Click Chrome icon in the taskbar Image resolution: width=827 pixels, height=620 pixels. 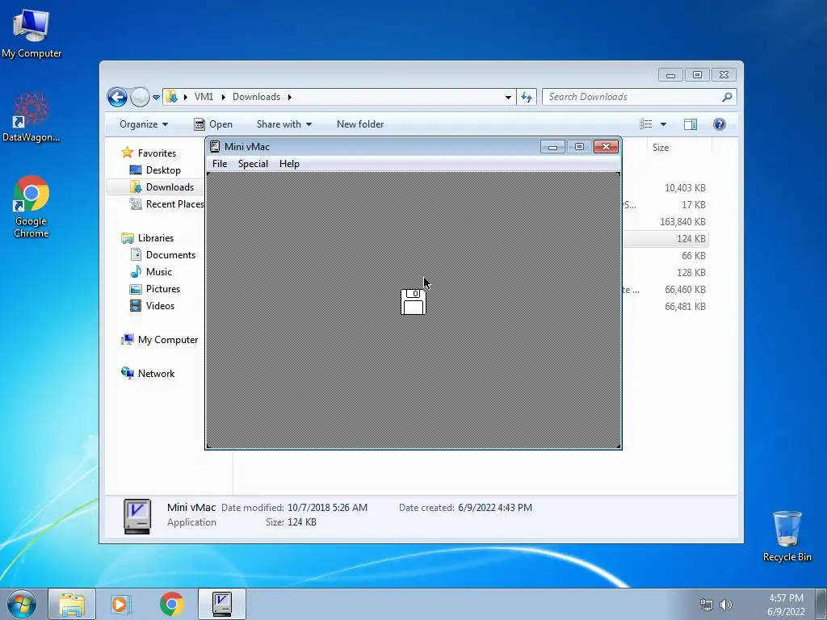click(x=172, y=604)
